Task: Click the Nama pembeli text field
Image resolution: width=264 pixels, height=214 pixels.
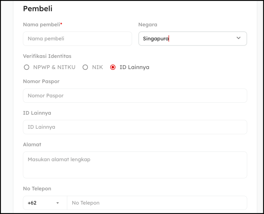Action: [77, 39]
